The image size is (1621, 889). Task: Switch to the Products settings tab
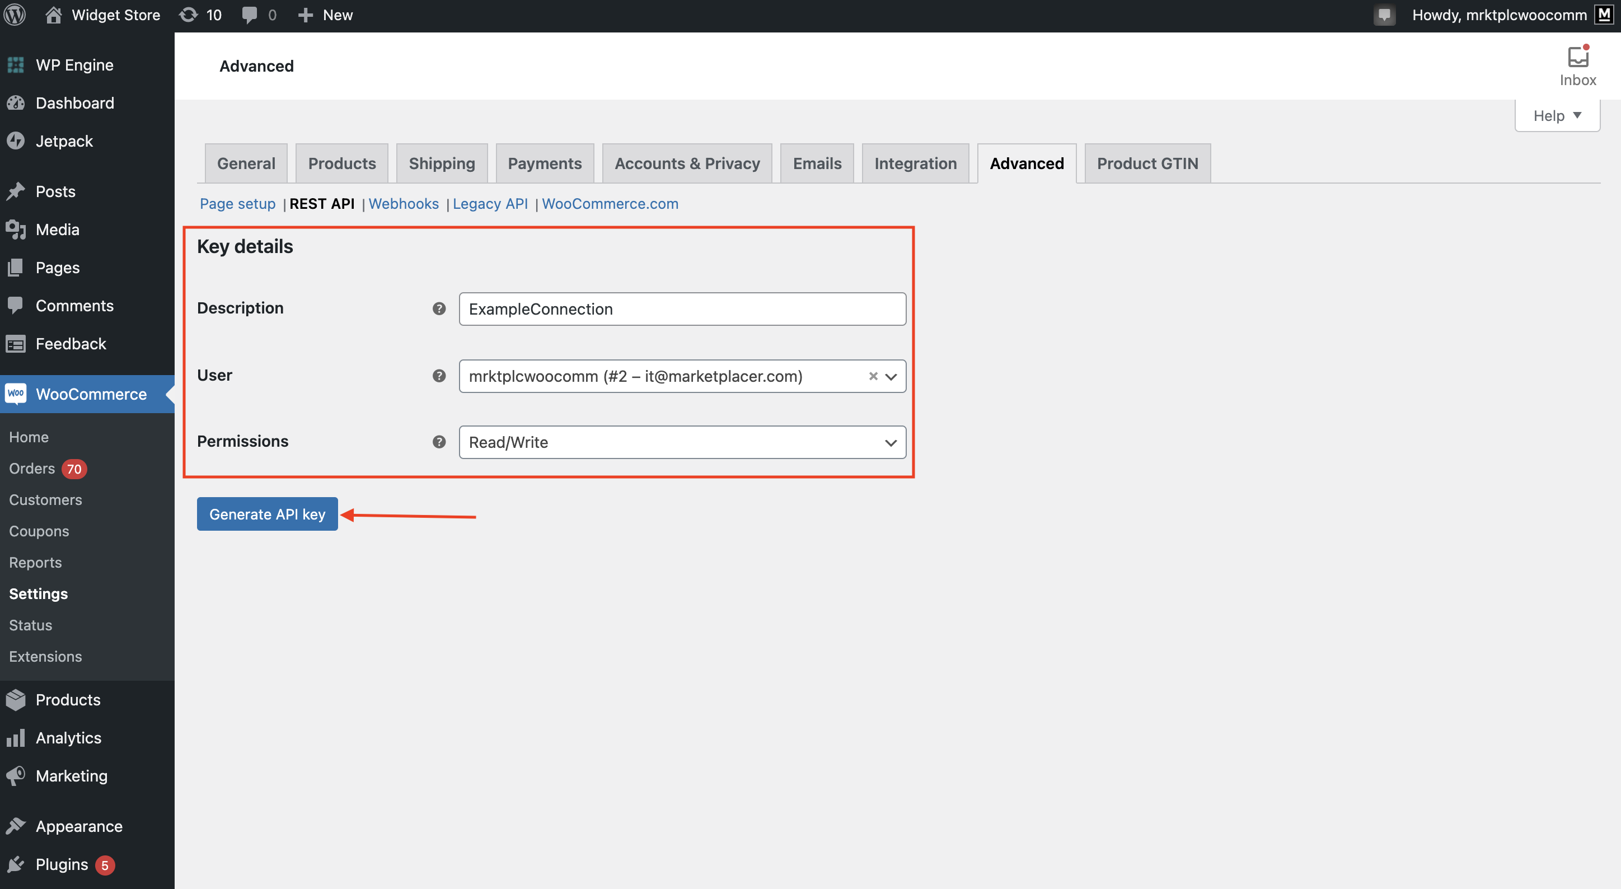pos(341,163)
